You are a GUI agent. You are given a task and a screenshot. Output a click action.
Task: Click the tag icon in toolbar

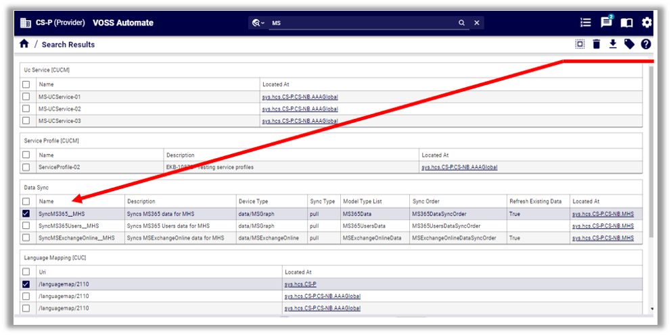(x=629, y=45)
